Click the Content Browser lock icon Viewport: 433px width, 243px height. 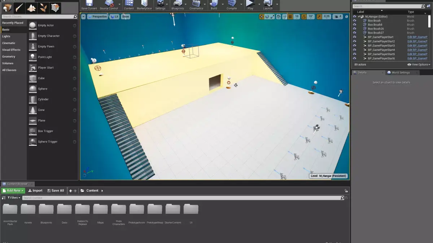[346, 191]
